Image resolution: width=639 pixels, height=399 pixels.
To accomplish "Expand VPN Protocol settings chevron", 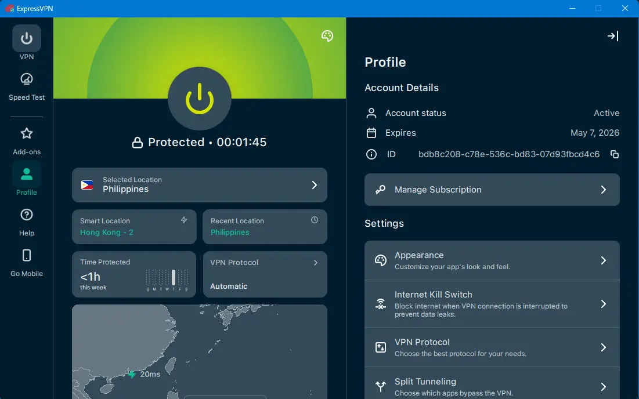I will tap(604, 347).
